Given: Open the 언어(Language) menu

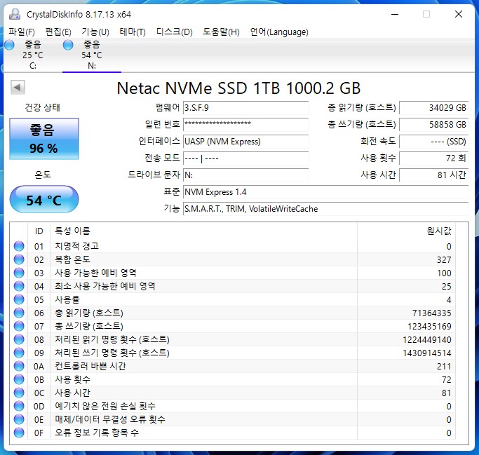Looking at the screenshot, I should coord(279,32).
